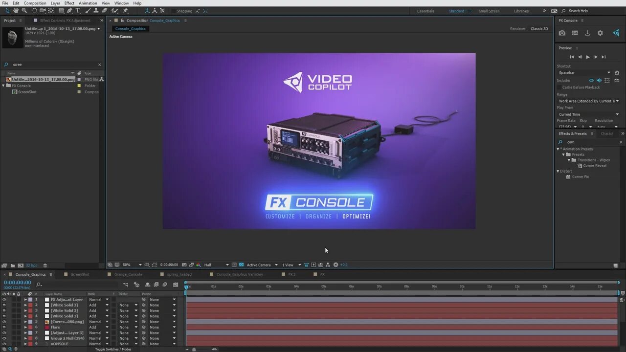Open the Spacebar shortcut dropdown
The height and width of the screenshot is (352, 626).
click(x=584, y=73)
